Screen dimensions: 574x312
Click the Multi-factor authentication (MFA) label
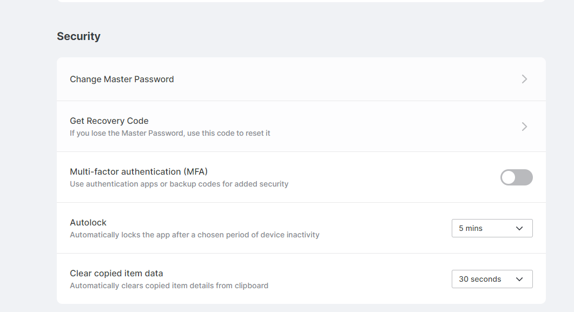coord(138,171)
